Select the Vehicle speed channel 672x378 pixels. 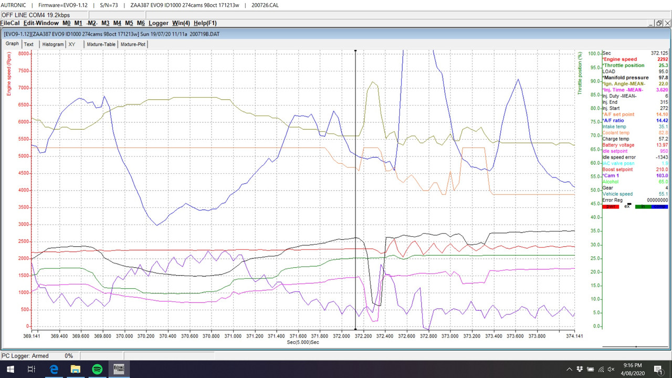tap(635, 194)
